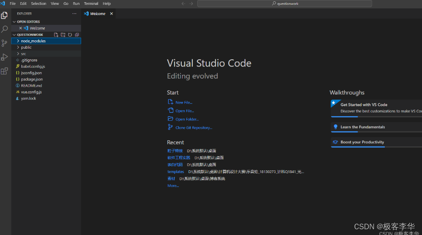Open Run and Debug view

click(x=4, y=57)
